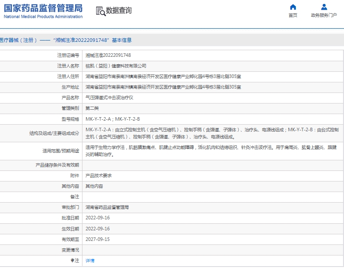The image size is (344, 270).
Task: Click the approving department 湖南省药品监督管理局
Action: (x=107, y=207)
